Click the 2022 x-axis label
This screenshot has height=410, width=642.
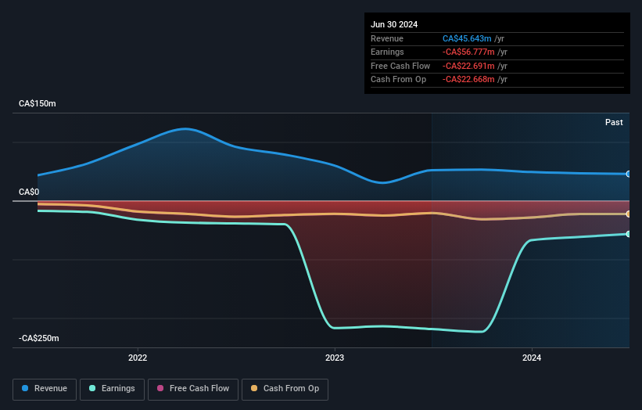pos(138,358)
